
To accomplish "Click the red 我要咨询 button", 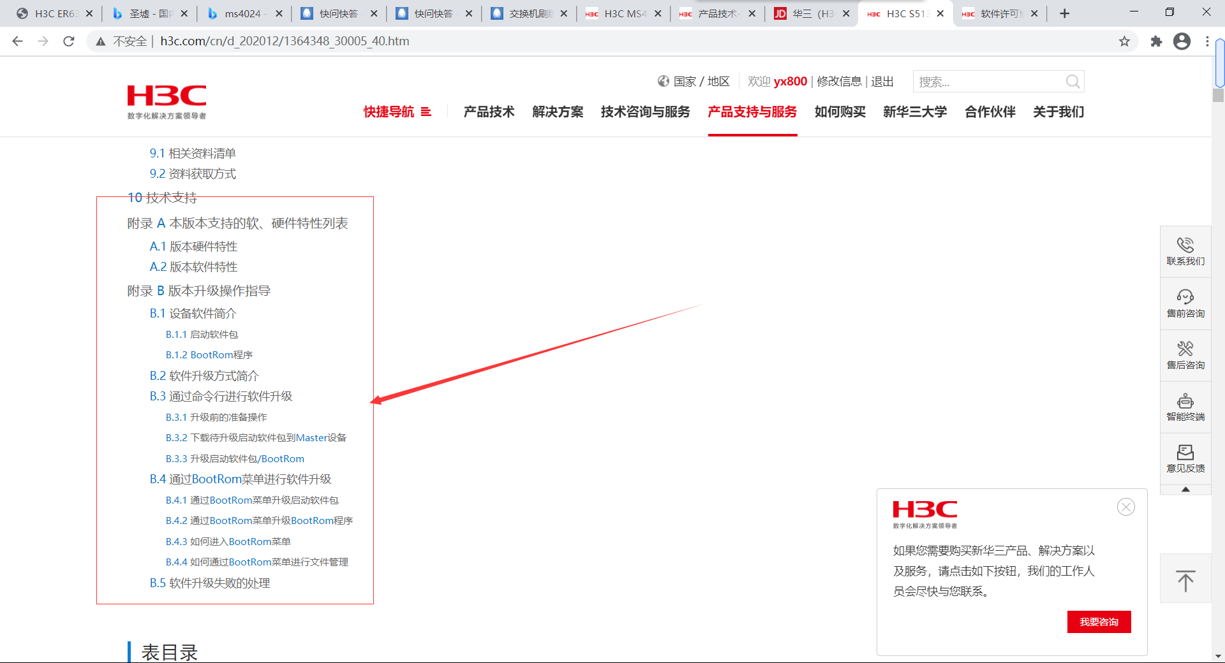I will pos(1099,622).
